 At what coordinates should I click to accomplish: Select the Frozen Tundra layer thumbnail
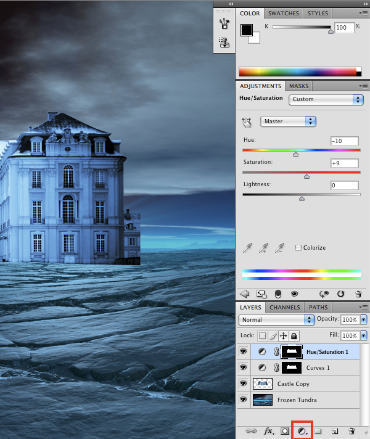263,400
